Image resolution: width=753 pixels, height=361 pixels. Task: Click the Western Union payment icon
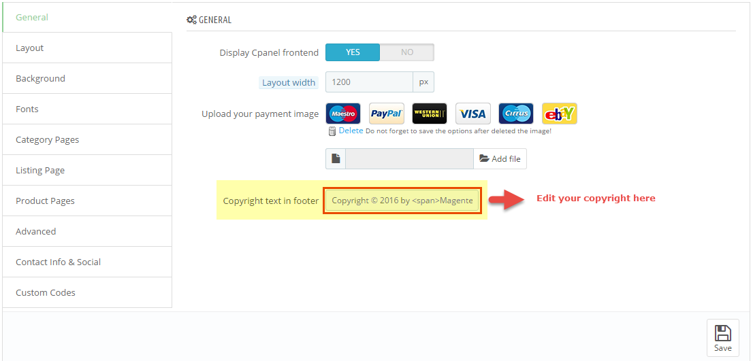(430, 114)
